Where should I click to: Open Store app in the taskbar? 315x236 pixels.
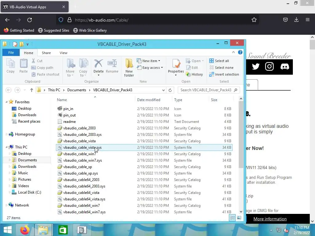[63, 230]
